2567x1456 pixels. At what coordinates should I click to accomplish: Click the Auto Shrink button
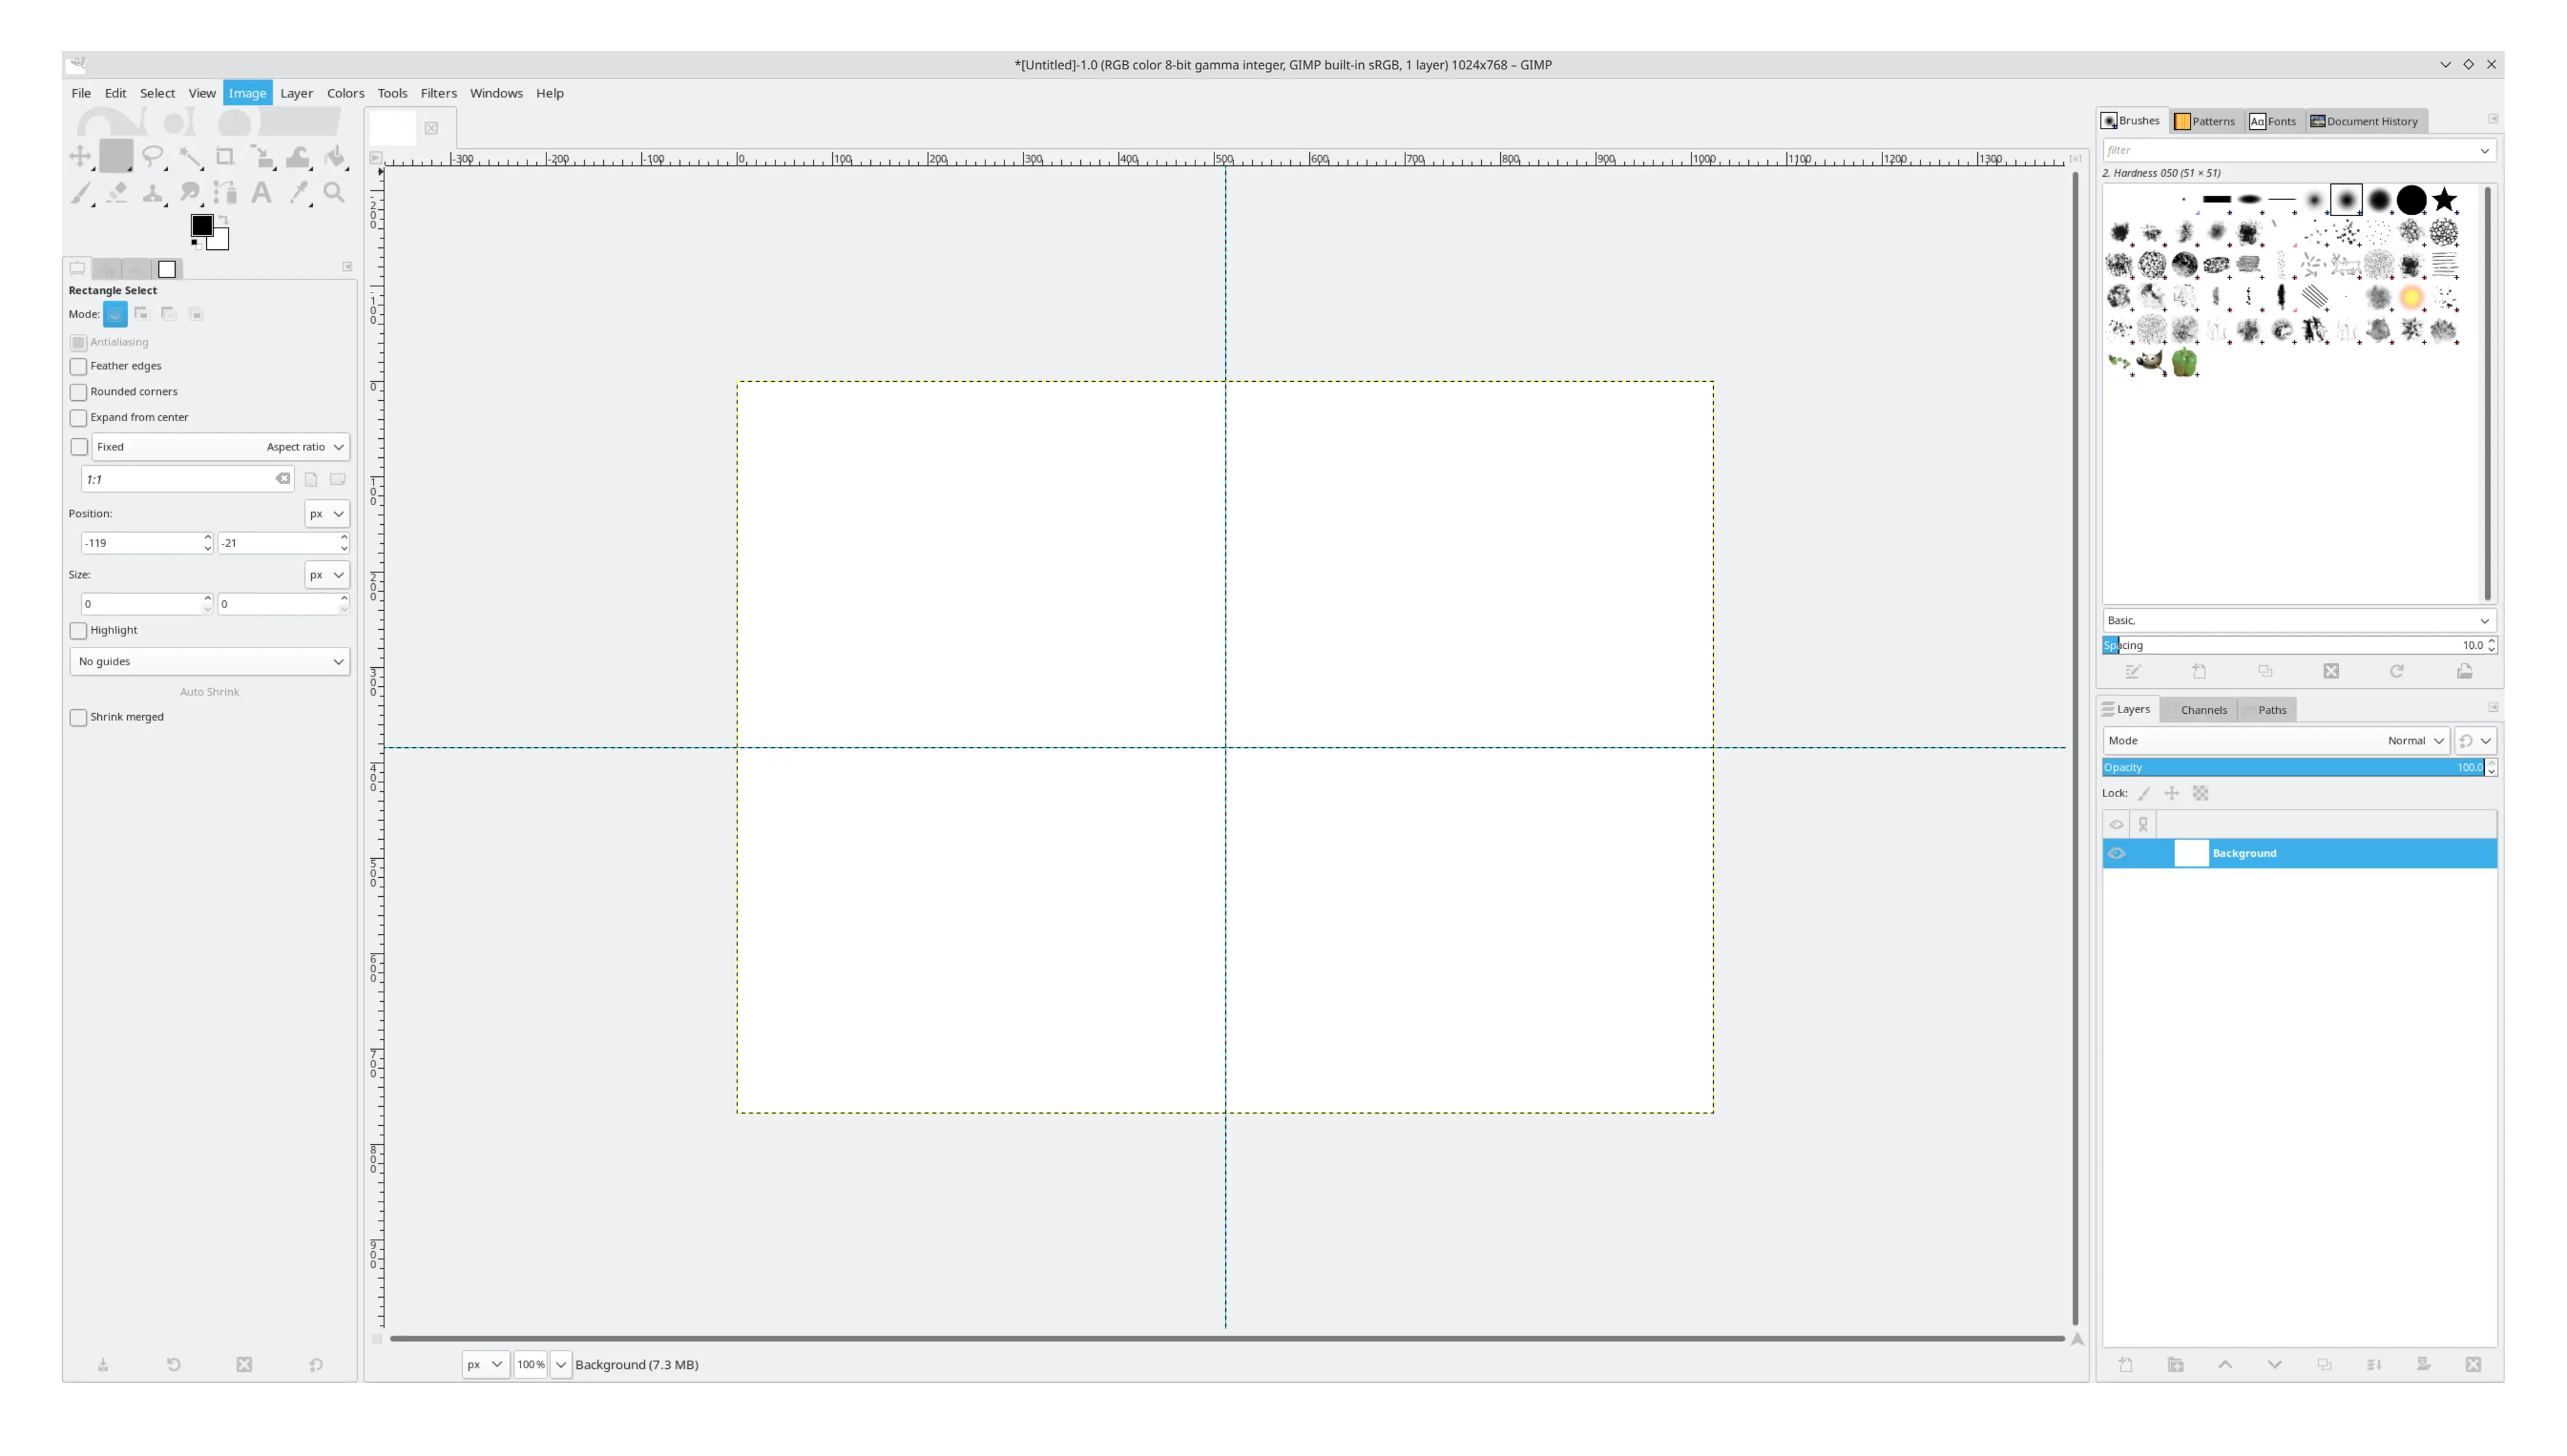(x=209, y=691)
